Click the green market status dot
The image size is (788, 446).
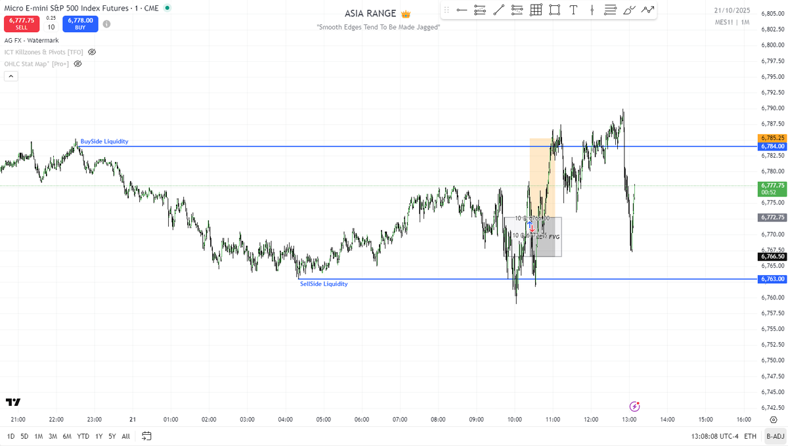(167, 8)
